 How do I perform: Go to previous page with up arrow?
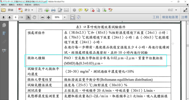pos(3,17)
